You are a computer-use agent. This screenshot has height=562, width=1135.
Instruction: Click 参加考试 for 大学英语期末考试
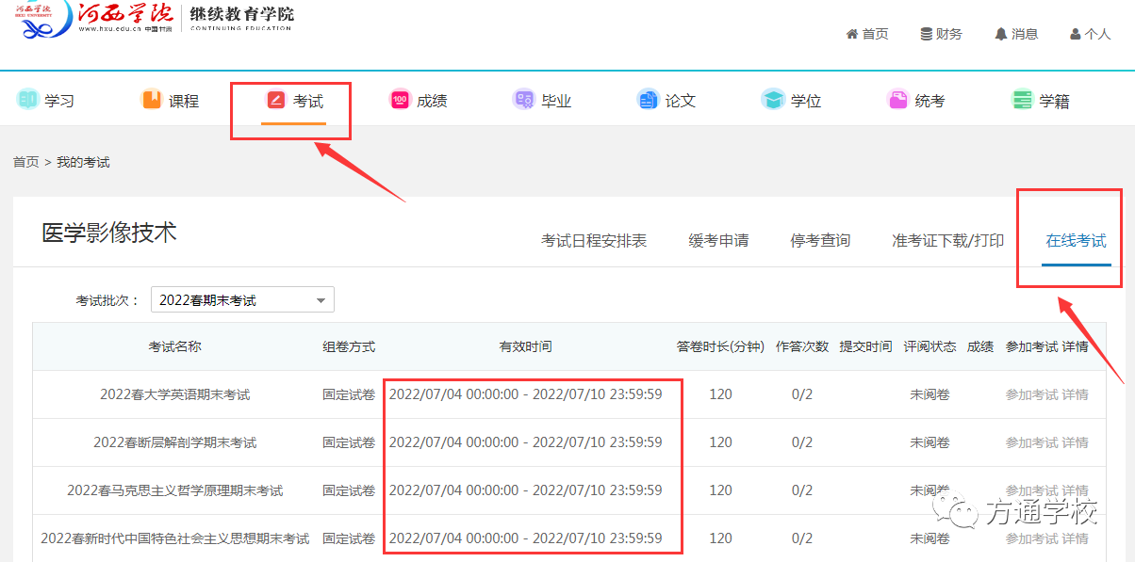click(x=1031, y=394)
